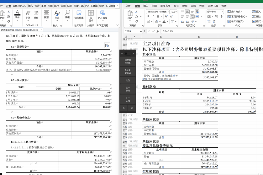The image size is (263, 175).
Task: Close the floating sync panel with X
Action: coord(132,108)
